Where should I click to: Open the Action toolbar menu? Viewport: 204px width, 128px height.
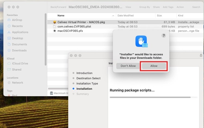pyautogui.click(x=180, y=7)
